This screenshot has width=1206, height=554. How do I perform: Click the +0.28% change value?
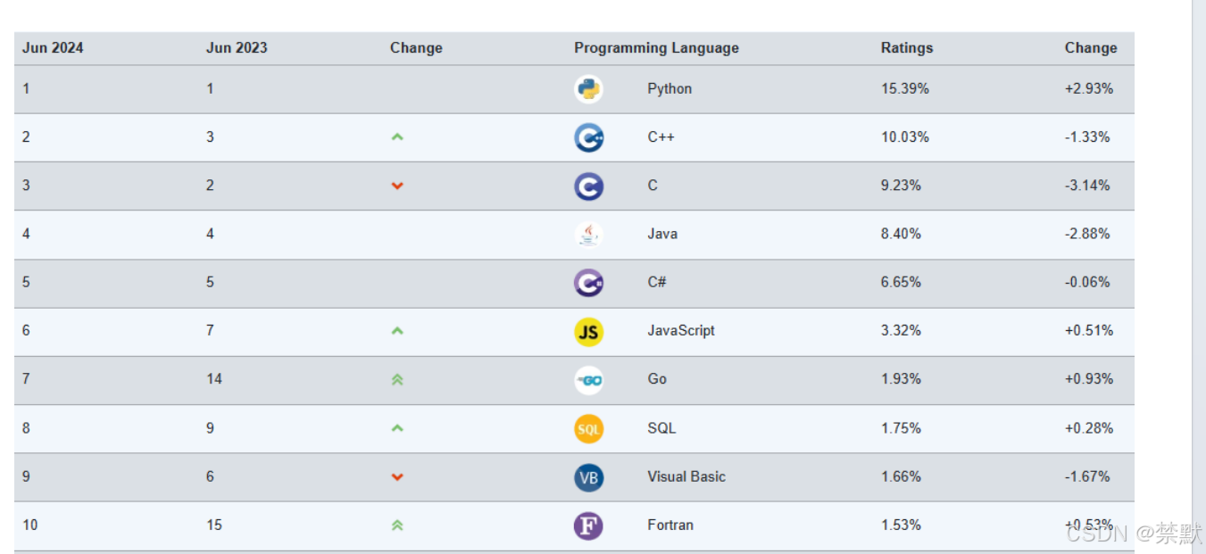(1089, 428)
